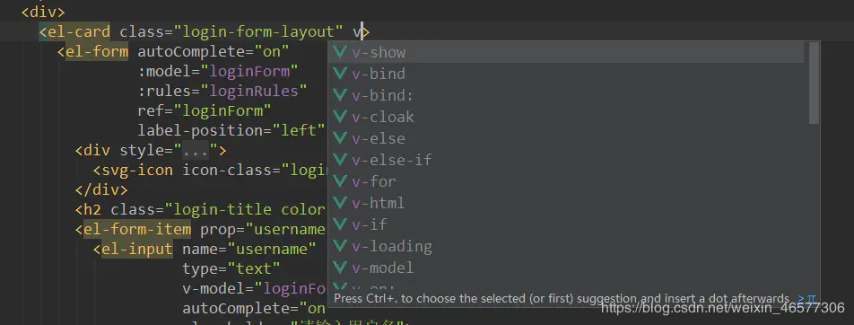Viewport: 854px width, 325px height.
Task: Click the Vue icon beside v-loading
Action: click(x=340, y=246)
